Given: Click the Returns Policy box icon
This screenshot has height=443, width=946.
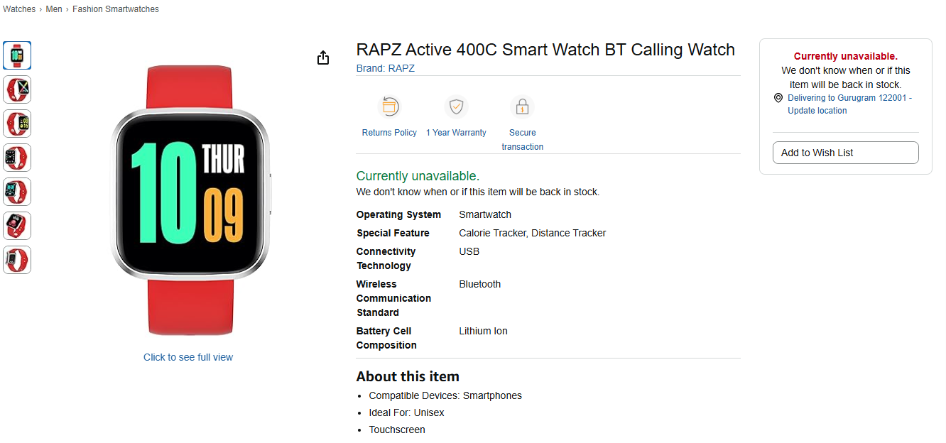Looking at the screenshot, I should (389, 107).
